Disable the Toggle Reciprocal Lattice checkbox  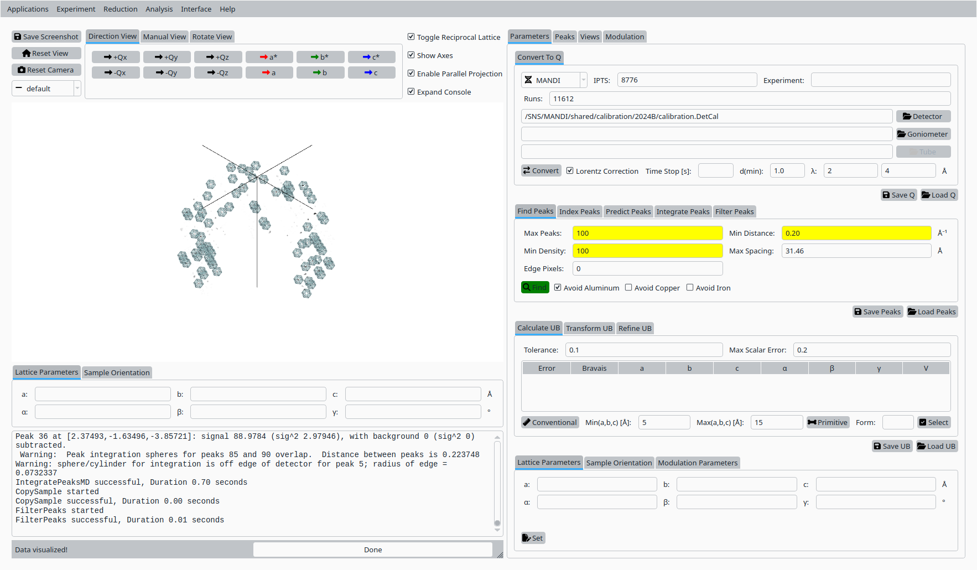click(x=411, y=37)
